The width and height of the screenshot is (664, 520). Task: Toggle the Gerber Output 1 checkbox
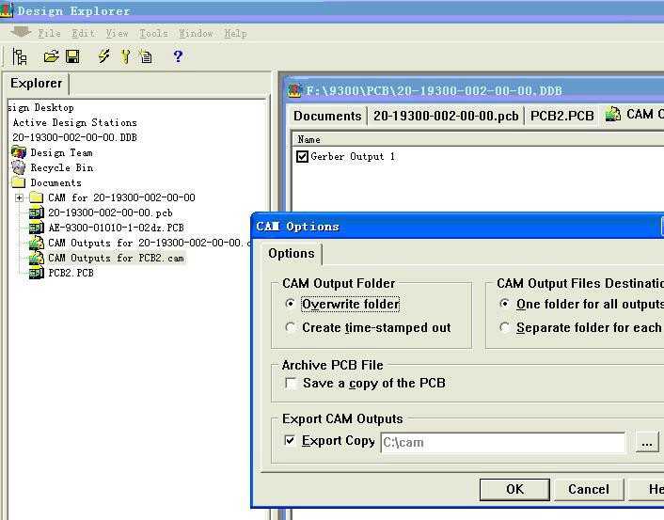pyautogui.click(x=302, y=156)
